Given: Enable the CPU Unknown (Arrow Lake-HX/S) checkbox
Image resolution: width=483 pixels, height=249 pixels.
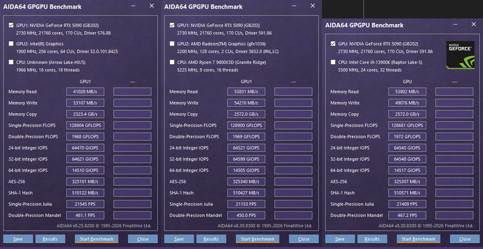Looking at the screenshot, I should (11, 62).
